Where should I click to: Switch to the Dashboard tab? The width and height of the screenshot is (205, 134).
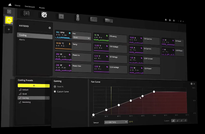(x=30, y=6)
